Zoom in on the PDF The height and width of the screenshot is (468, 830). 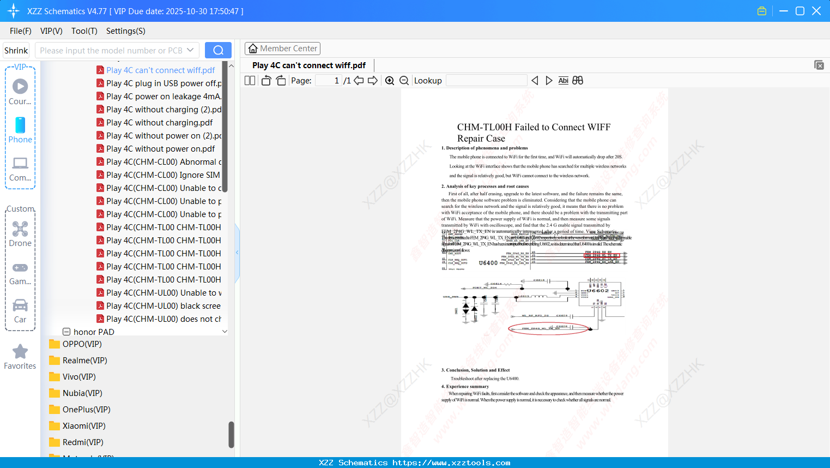390,81
